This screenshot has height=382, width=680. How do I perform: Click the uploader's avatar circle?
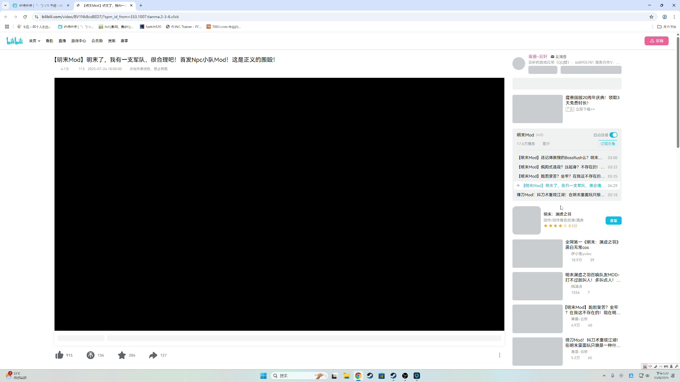click(518, 64)
